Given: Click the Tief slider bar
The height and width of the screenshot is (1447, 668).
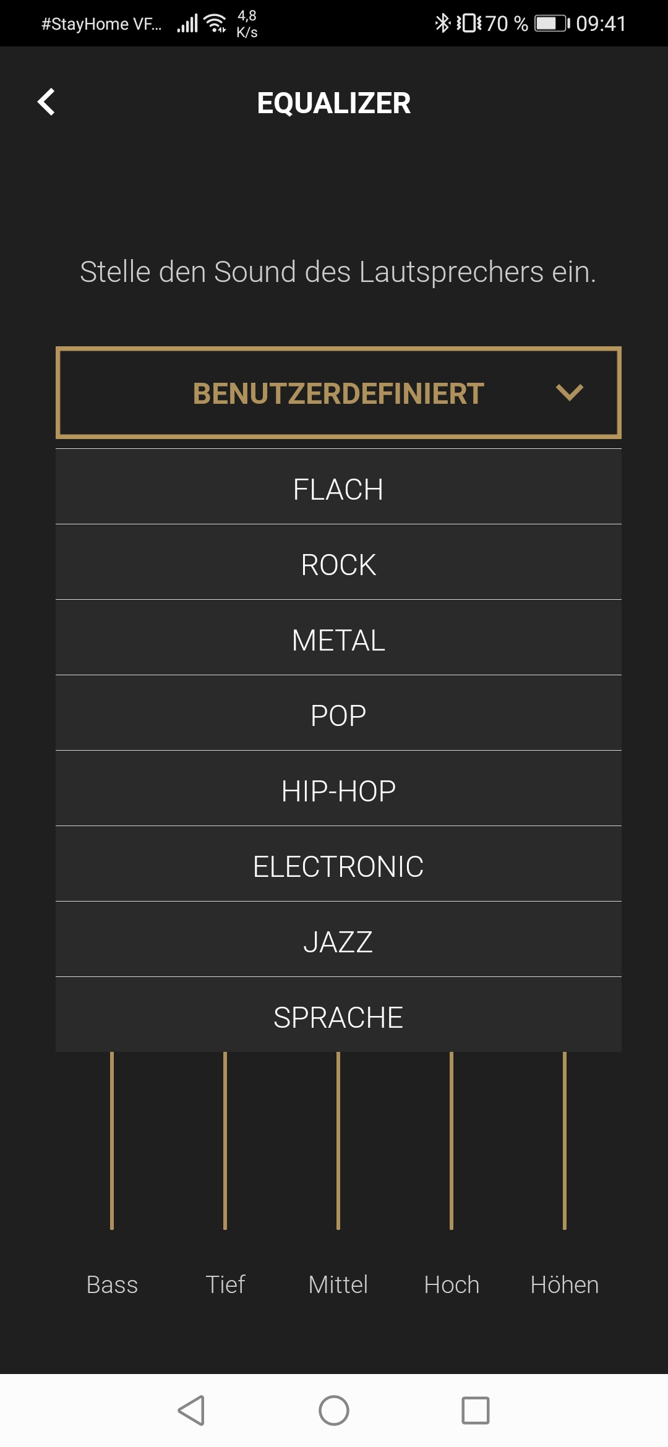Looking at the screenshot, I should pyautogui.click(x=225, y=1141).
